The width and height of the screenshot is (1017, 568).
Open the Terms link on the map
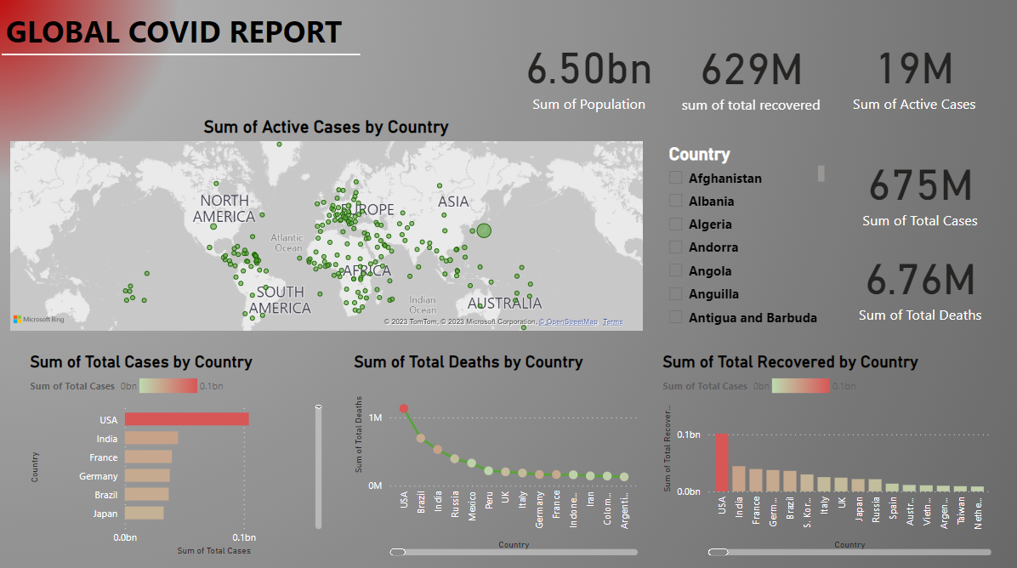(x=612, y=322)
